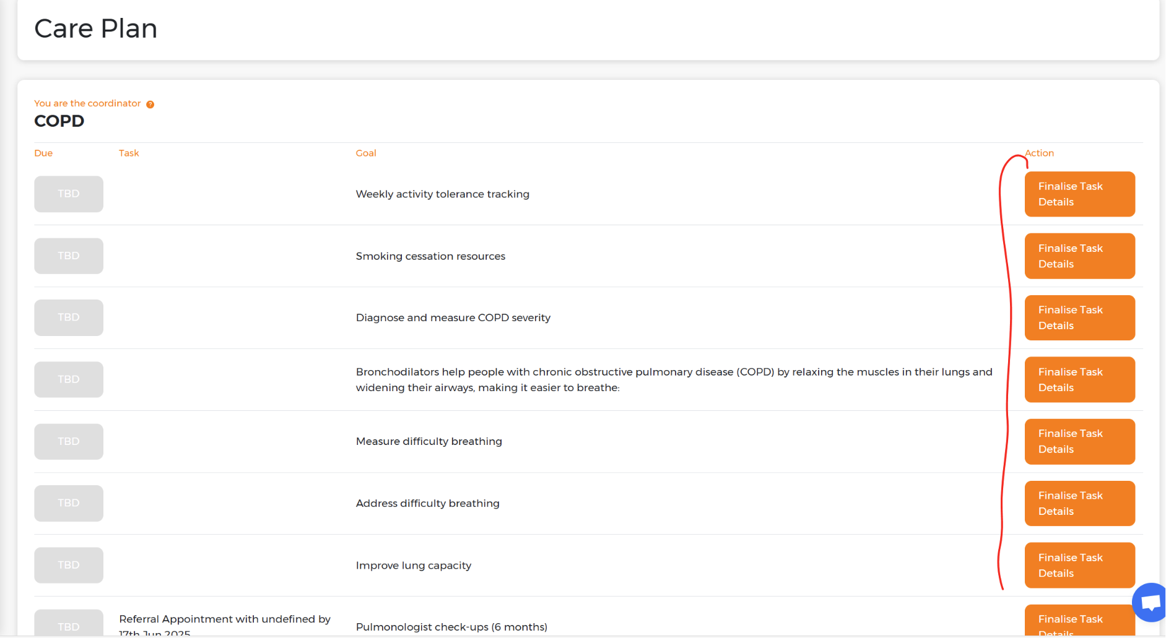Screen dimensions: 1166x638
Task: Finalise task details for diagnosing COPD severity
Action: (x=1079, y=318)
